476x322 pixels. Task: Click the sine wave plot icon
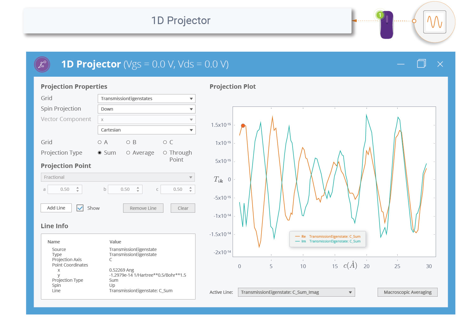click(434, 22)
